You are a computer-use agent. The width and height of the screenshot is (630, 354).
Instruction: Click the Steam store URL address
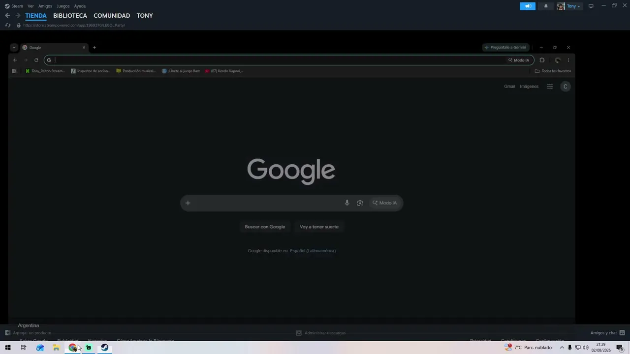click(x=74, y=25)
